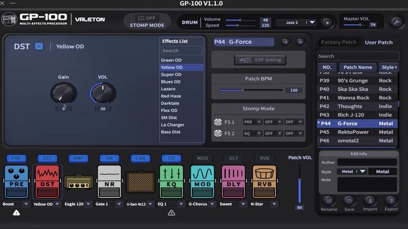Screen dimensions: 408x229
Task: Open the Eagle 120 amp dropdown
Action: click(88, 204)
